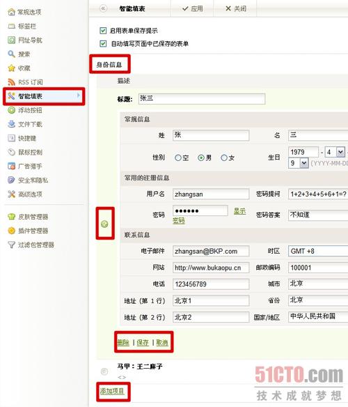Toggle 启用表单保存提示 checkbox

pyautogui.click(x=103, y=31)
